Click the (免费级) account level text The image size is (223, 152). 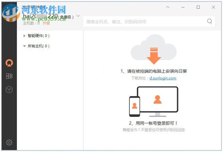(x=66, y=17)
